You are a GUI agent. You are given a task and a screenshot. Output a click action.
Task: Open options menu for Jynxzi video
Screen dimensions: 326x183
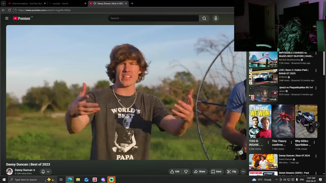click(316, 88)
